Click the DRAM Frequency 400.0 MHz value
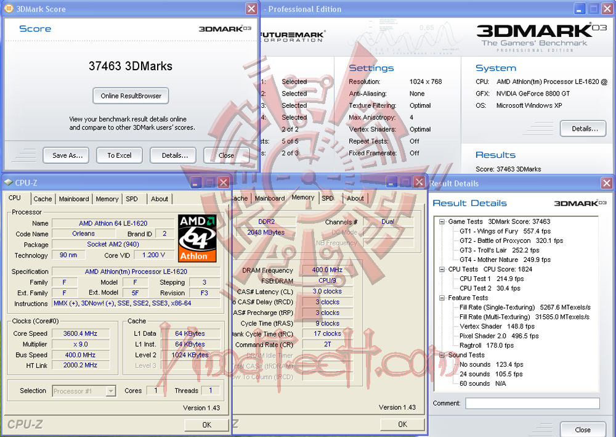The width and height of the screenshot is (616, 437). (x=327, y=270)
